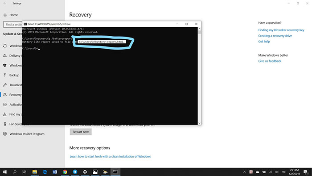
Task: Click the Restart now button
Action: coord(81,132)
